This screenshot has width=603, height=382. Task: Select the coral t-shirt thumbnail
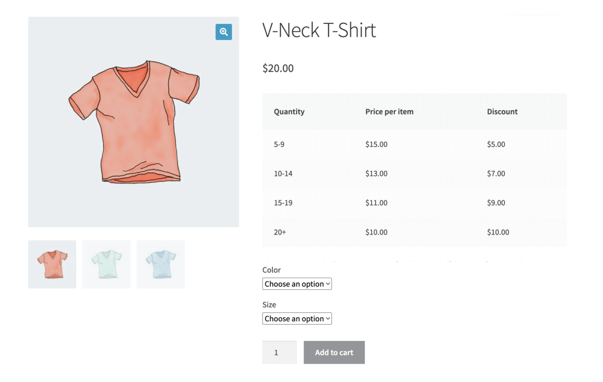[52, 264]
